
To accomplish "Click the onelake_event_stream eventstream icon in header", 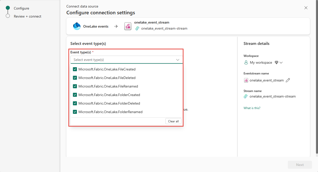I will point(128,26).
